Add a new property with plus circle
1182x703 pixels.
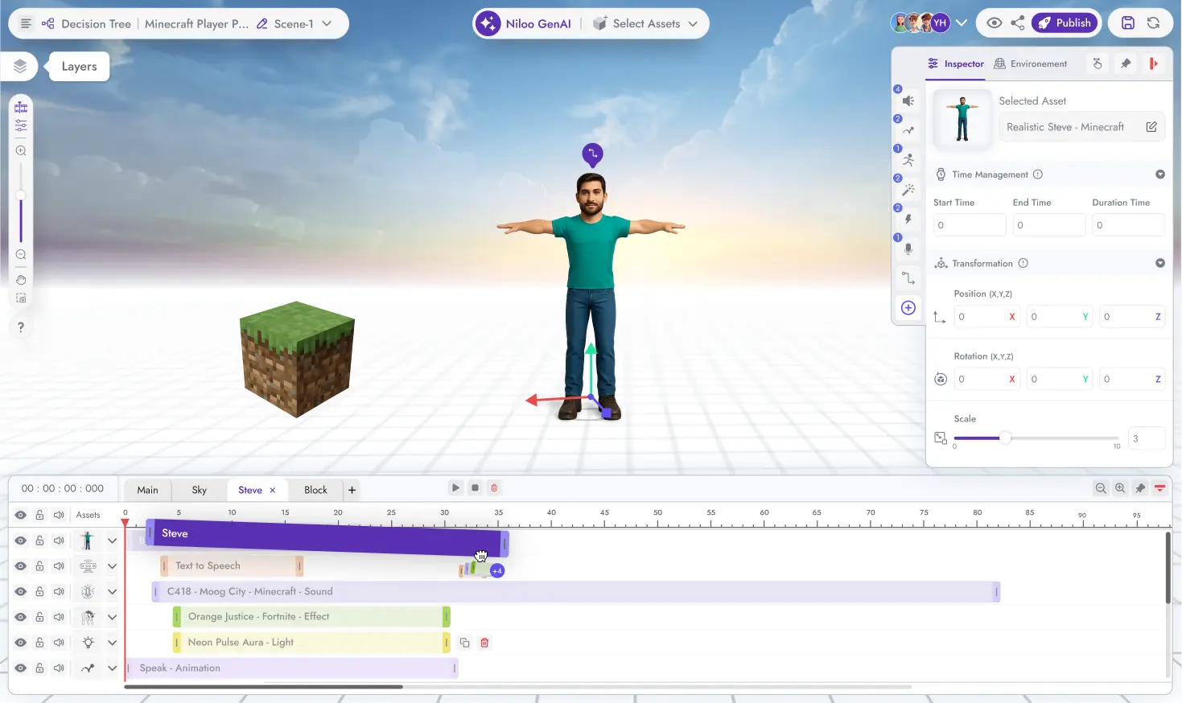908,307
